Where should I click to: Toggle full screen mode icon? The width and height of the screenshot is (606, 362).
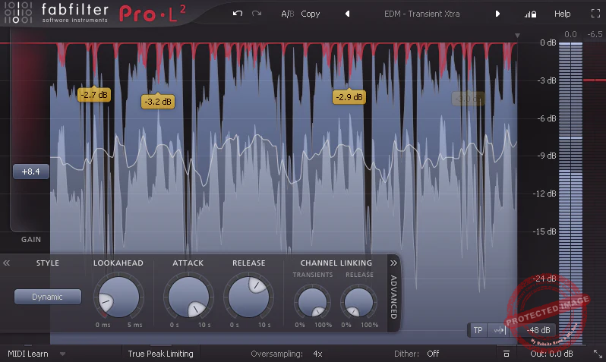[595, 14]
